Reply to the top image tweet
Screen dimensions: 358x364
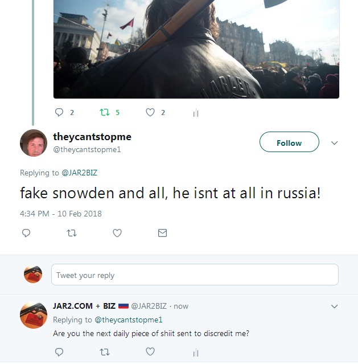pyautogui.click(x=59, y=112)
